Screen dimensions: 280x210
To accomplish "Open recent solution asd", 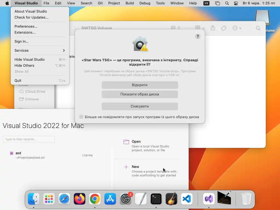I will [x=51, y=155].
